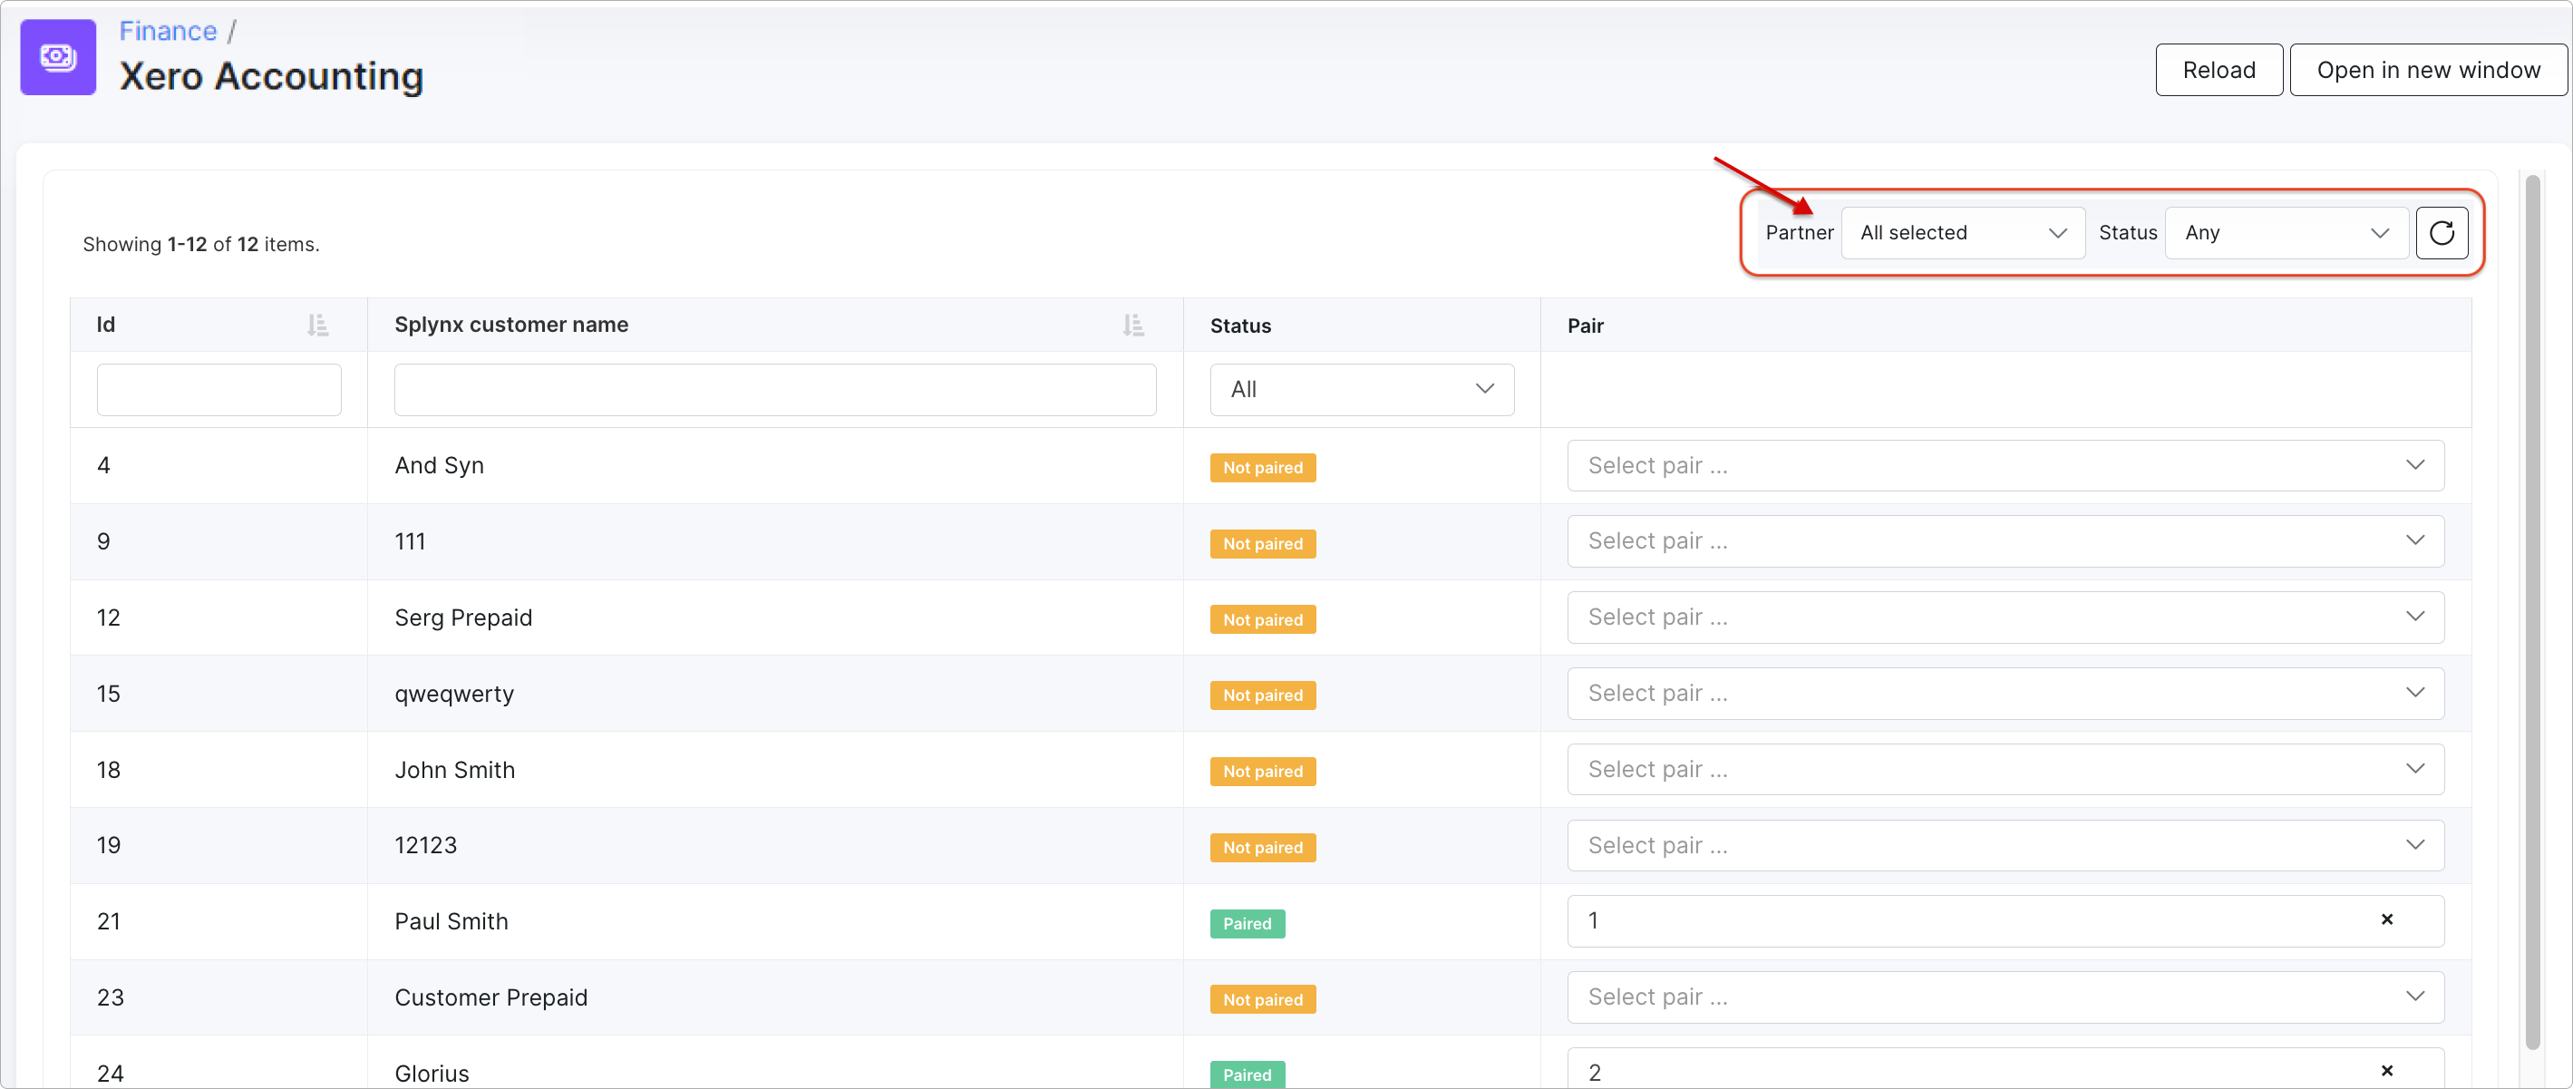Click the Finance breadcrumb link
Viewport: 2573px width, 1089px height.
(x=168, y=31)
